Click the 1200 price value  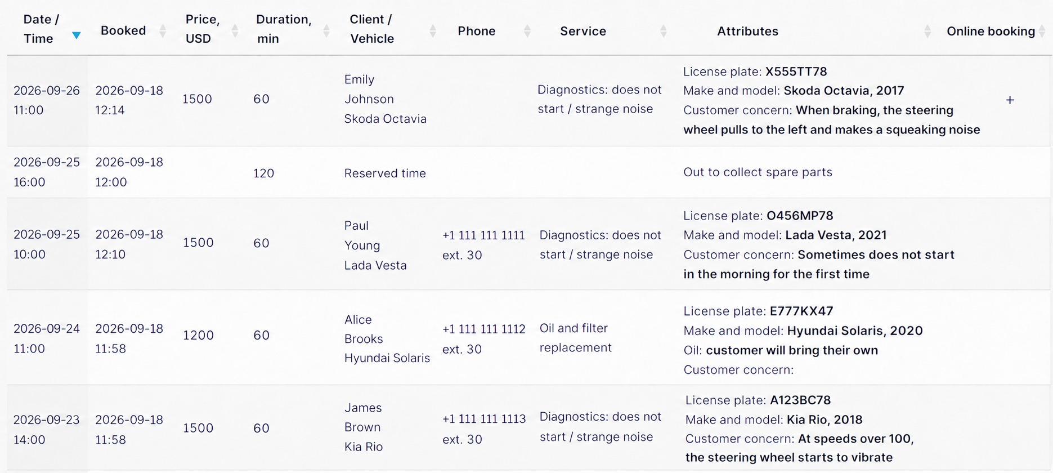point(198,335)
